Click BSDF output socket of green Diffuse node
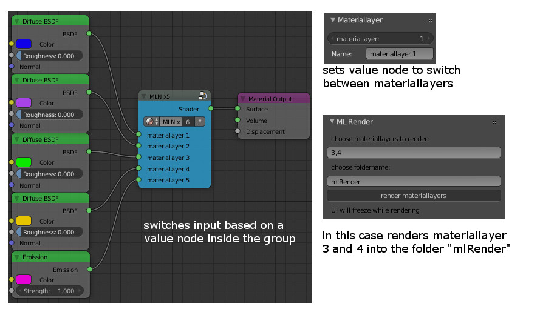 pos(89,151)
